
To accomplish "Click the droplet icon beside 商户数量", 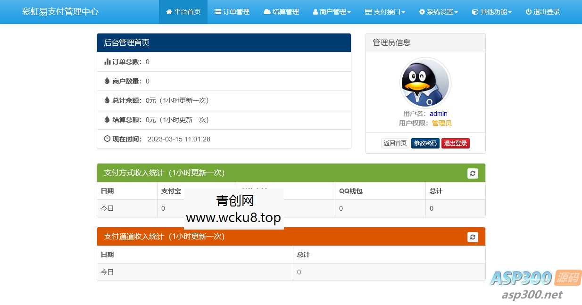I will (107, 81).
